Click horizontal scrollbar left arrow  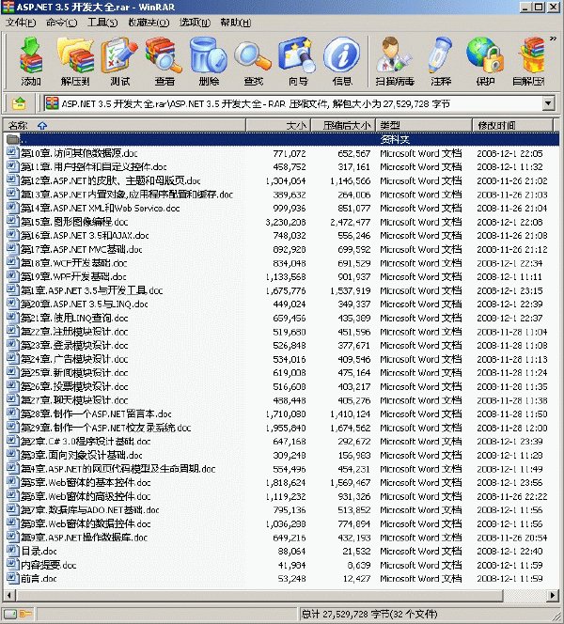click(x=9, y=596)
